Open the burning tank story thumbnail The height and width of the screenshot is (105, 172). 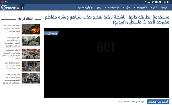pos(31,29)
